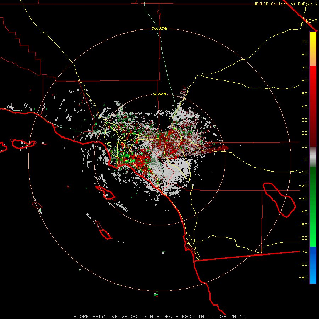319x319 pixels.
Task: Click the NEXR label above the scale
Action: coord(312,21)
